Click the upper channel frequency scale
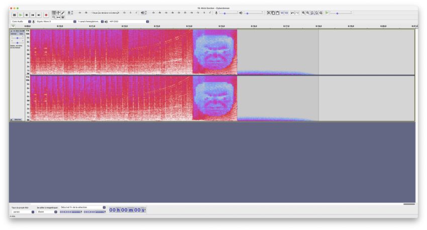The height and width of the screenshot is (230, 427). [x=28, y=52]
